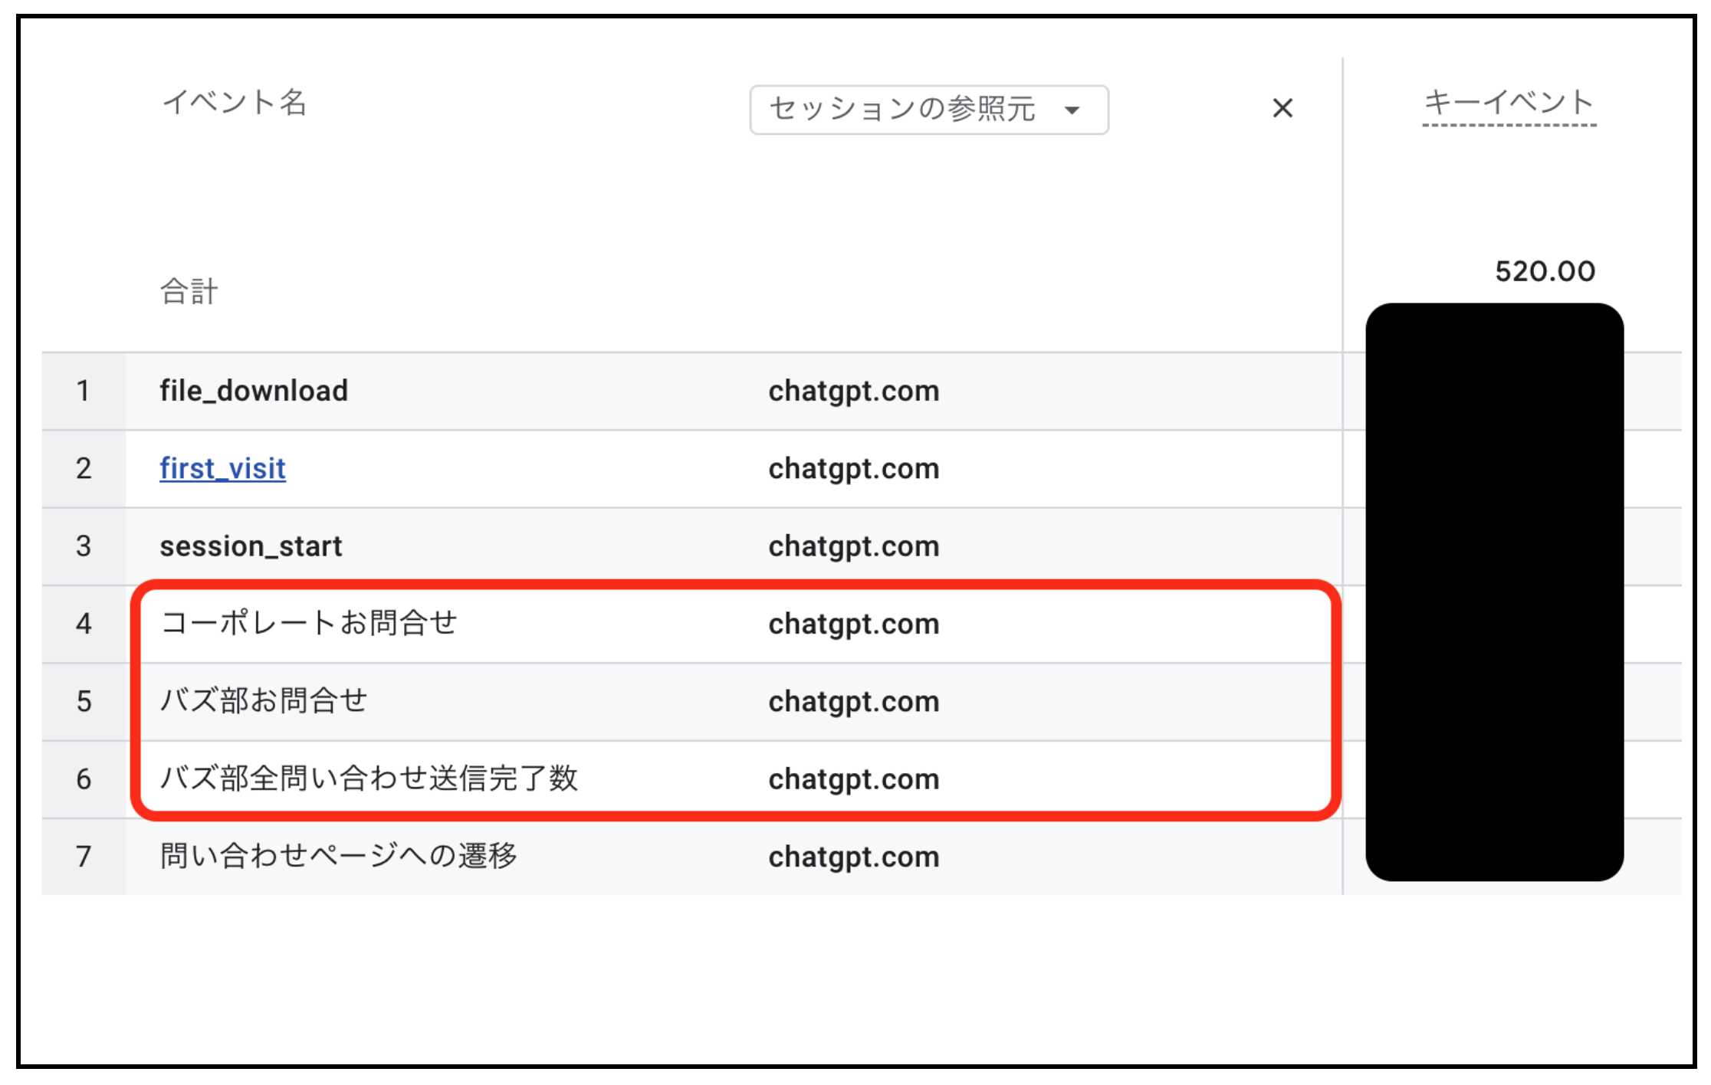Click the イベント名 column header
This screenshot has width=1711, height=1085.
point(234,102)
